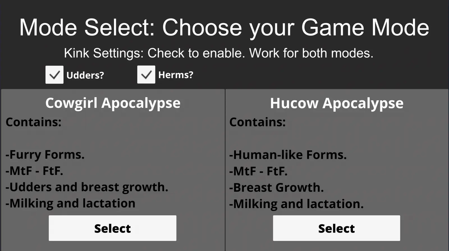Click the "Udders?" checkbox label
This screenshot has width=449, height=251.
point(85,75)
